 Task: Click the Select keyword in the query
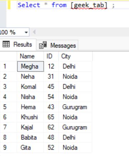(x=29, y=5)
